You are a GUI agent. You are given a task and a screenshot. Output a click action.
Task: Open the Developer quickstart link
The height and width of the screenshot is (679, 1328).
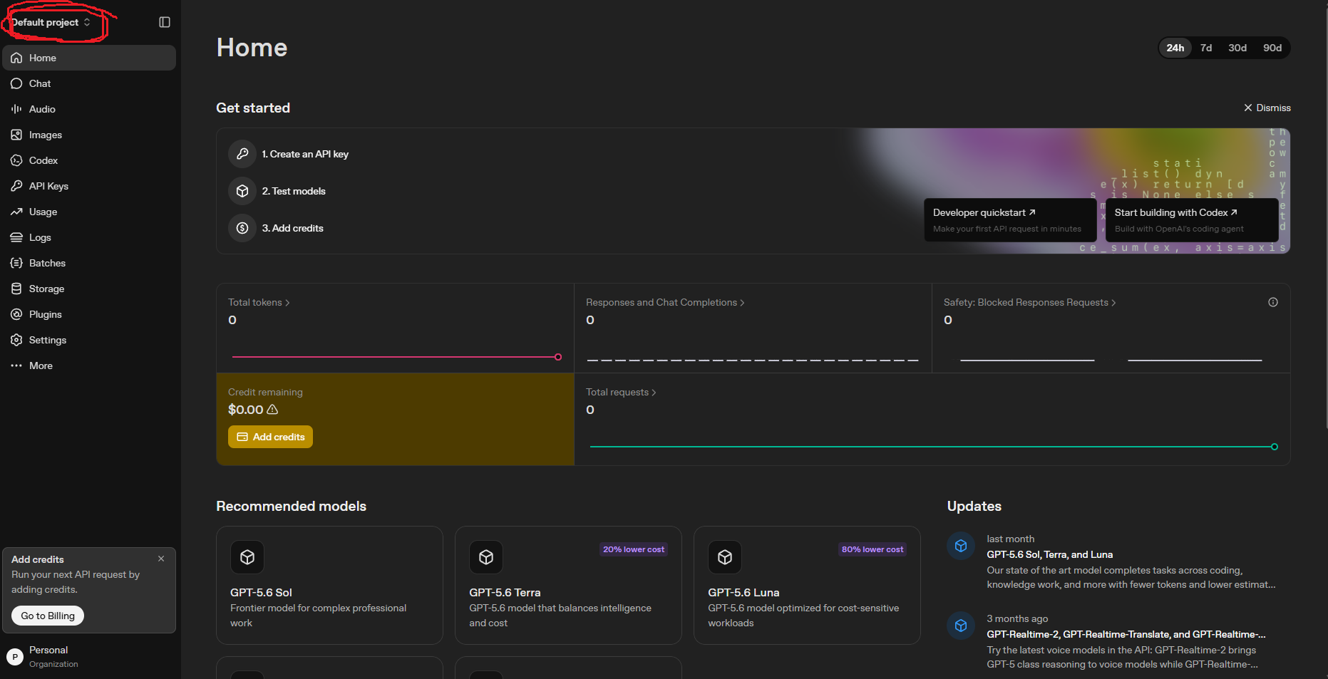(x=1010, y=220)
